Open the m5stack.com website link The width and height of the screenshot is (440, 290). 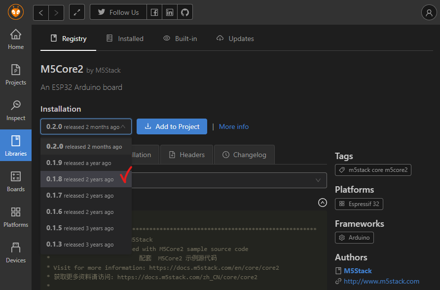[381, 281]
